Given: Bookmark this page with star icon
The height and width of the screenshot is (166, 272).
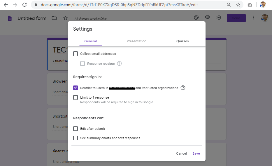Looking at the screenshot, I should [x=238, y=5].
